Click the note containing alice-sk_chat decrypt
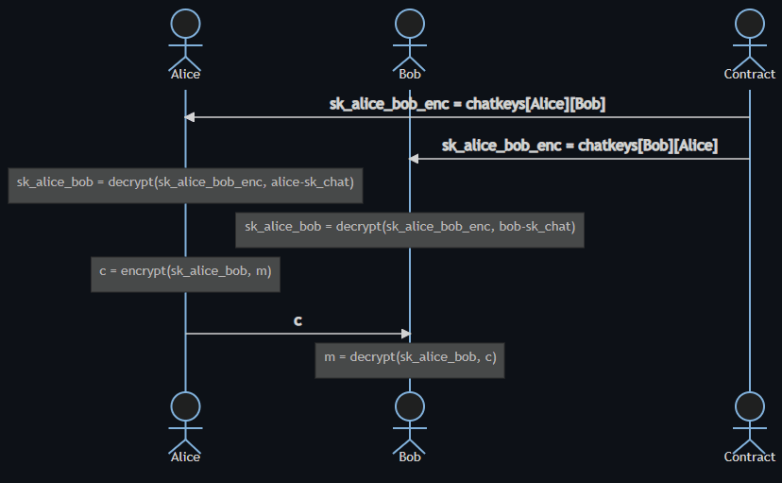The width and height of the screenshot is (782, 483). click(x=185, y=183)
